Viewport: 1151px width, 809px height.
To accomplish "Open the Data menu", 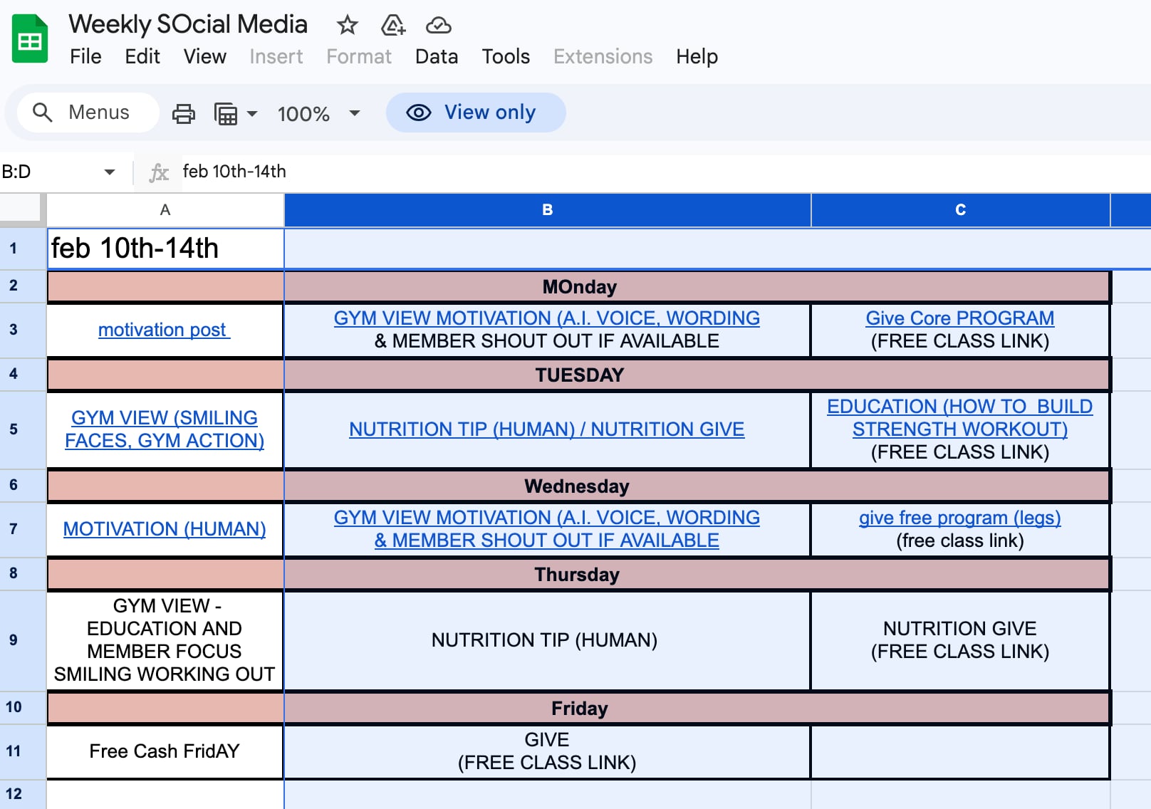I will 437,57.
